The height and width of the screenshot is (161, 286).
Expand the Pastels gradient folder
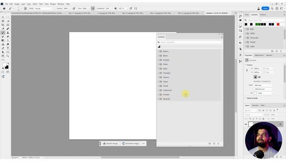(158, 94)
